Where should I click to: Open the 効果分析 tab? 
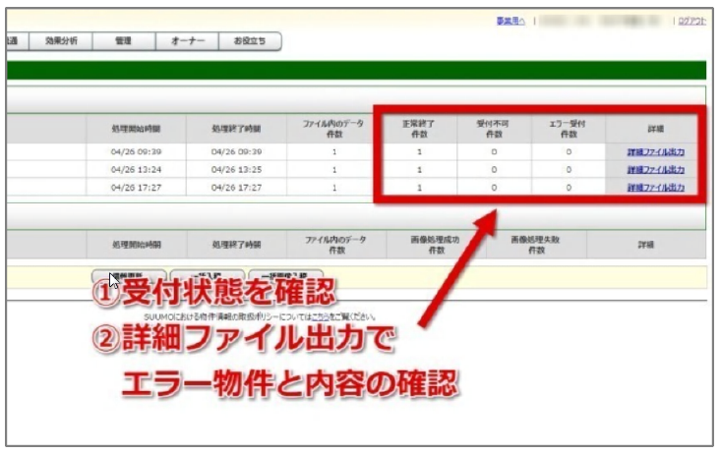(x=61, y=41)
